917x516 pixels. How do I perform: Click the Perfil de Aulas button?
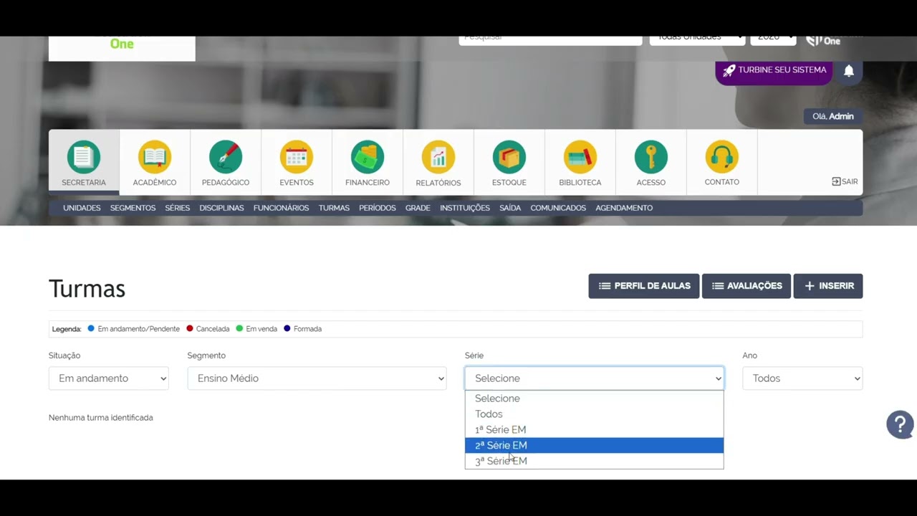pos(644,286)
